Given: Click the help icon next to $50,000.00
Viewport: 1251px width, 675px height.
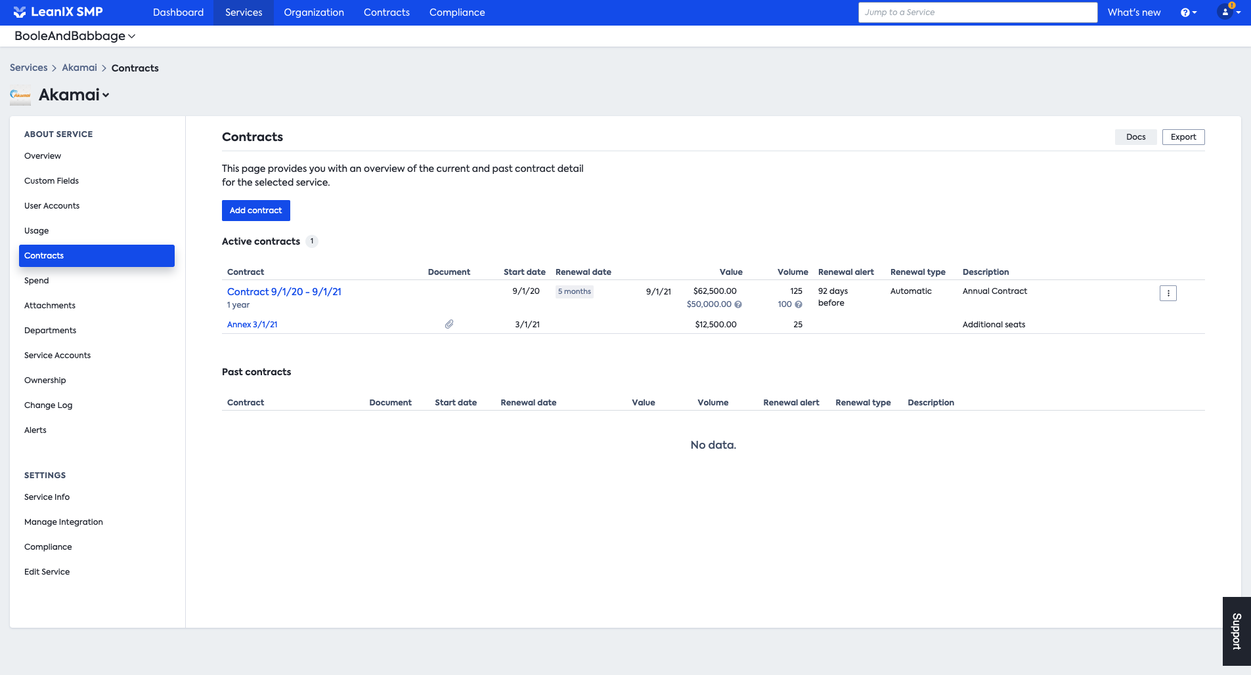Looking at the screenshot, I should [738, 304].
